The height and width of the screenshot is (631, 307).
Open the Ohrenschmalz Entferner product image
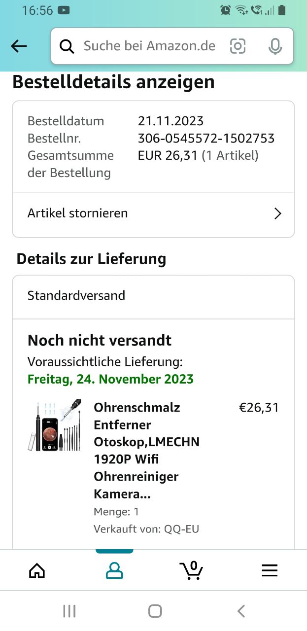(54, 425)
